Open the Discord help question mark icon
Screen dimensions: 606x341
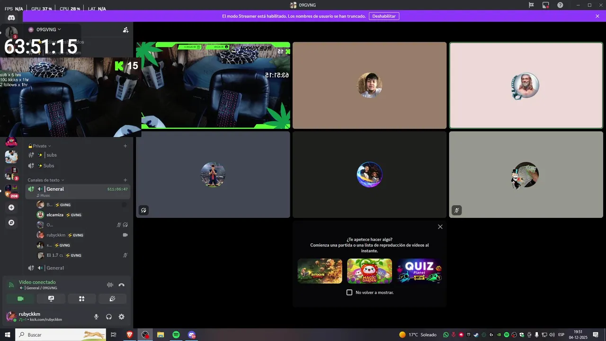(560, 5)
